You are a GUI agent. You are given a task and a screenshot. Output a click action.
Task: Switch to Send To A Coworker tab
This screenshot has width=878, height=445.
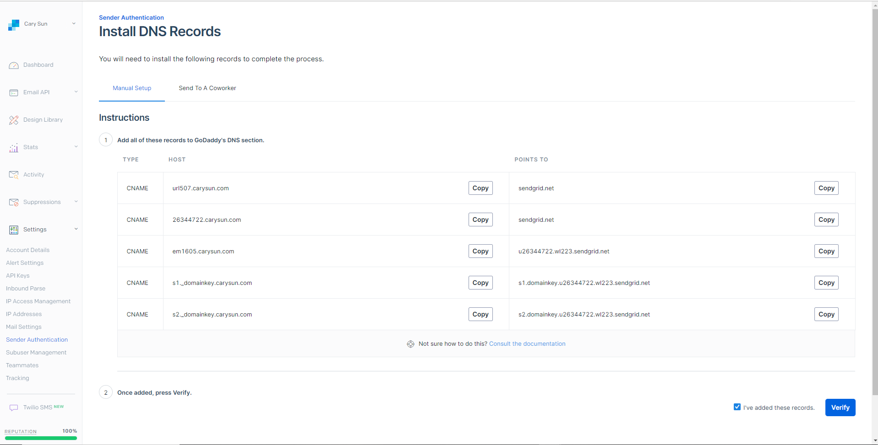tap(207, 88)
